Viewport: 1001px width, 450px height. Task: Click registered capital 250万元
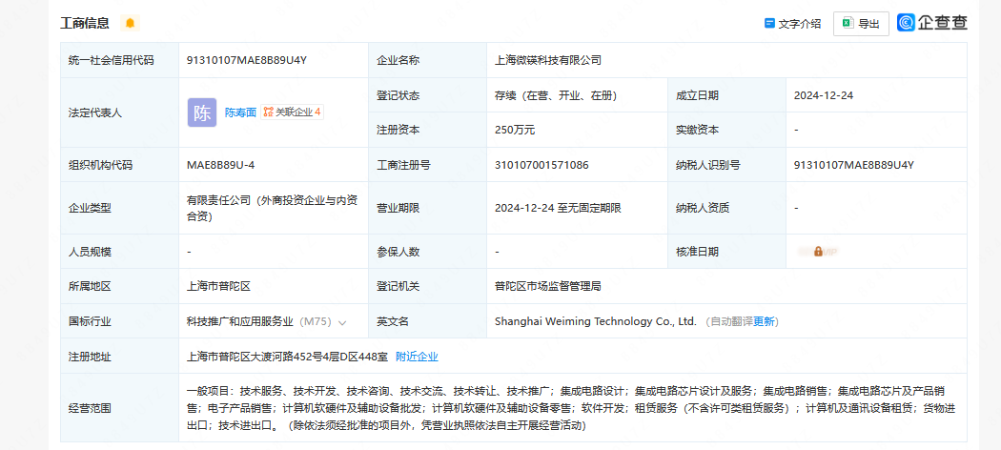(x=515, y=130)
